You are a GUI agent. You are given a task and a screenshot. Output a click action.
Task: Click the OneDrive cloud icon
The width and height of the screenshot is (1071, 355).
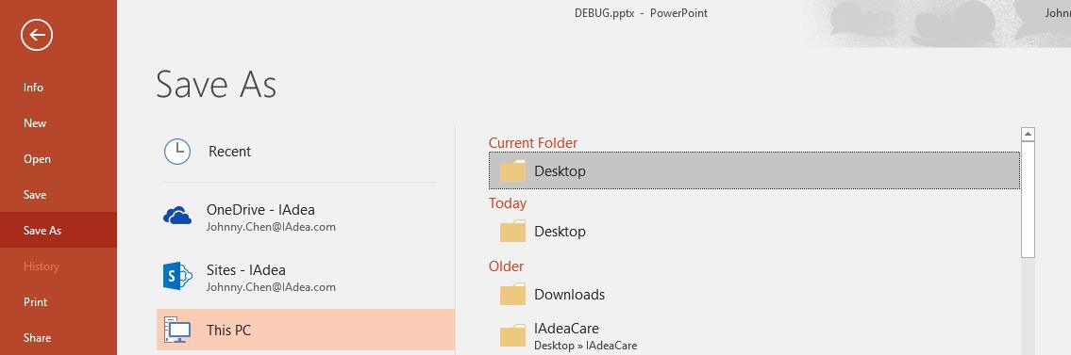pos(176,216)
